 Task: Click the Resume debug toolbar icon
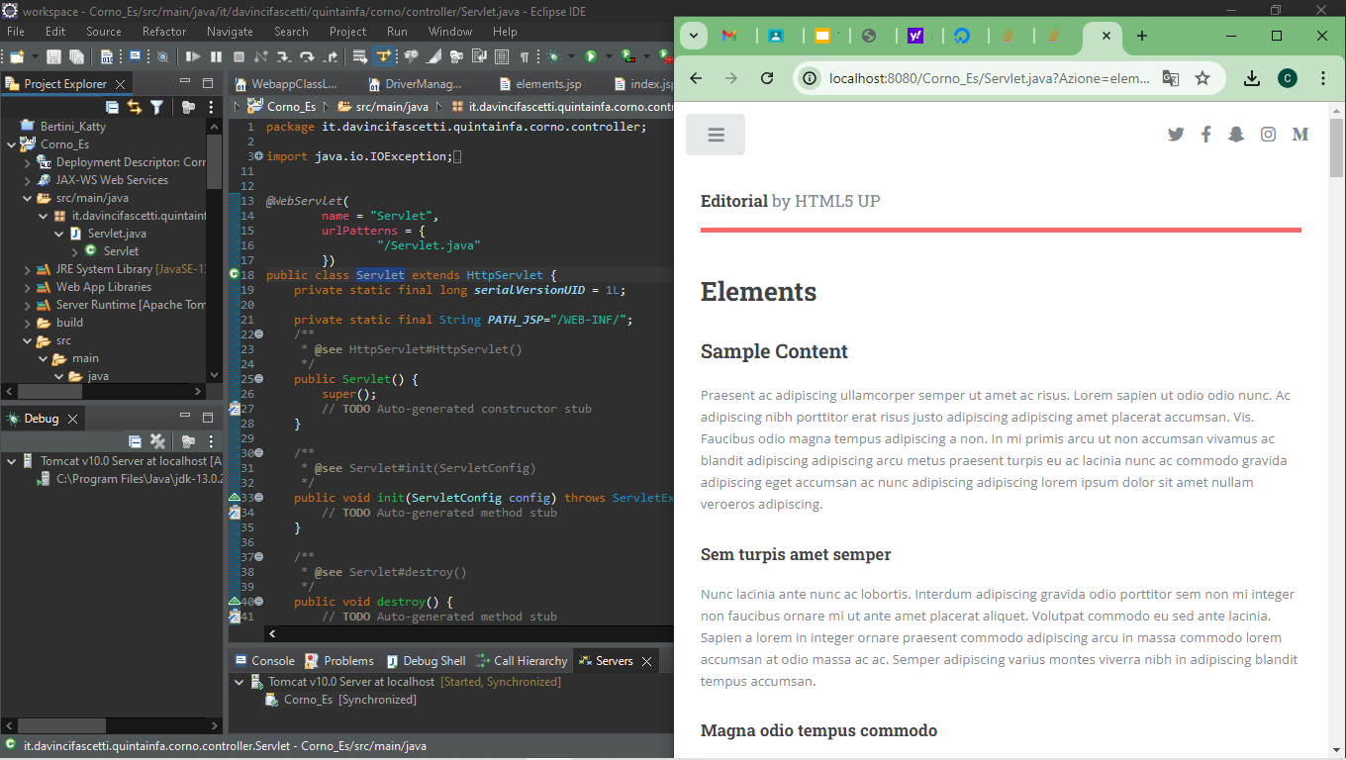click(193, 57)
